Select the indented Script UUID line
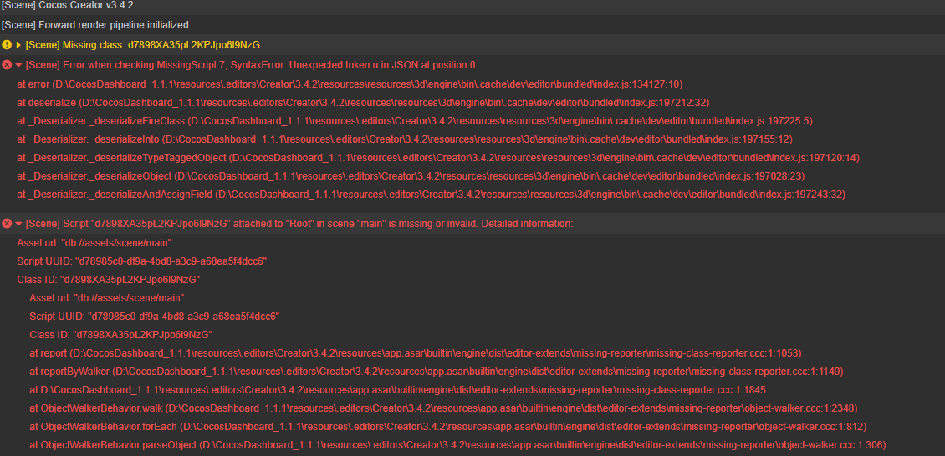This screenshot has width=945, height=456. pyautogui.click(x=154, y=316)
